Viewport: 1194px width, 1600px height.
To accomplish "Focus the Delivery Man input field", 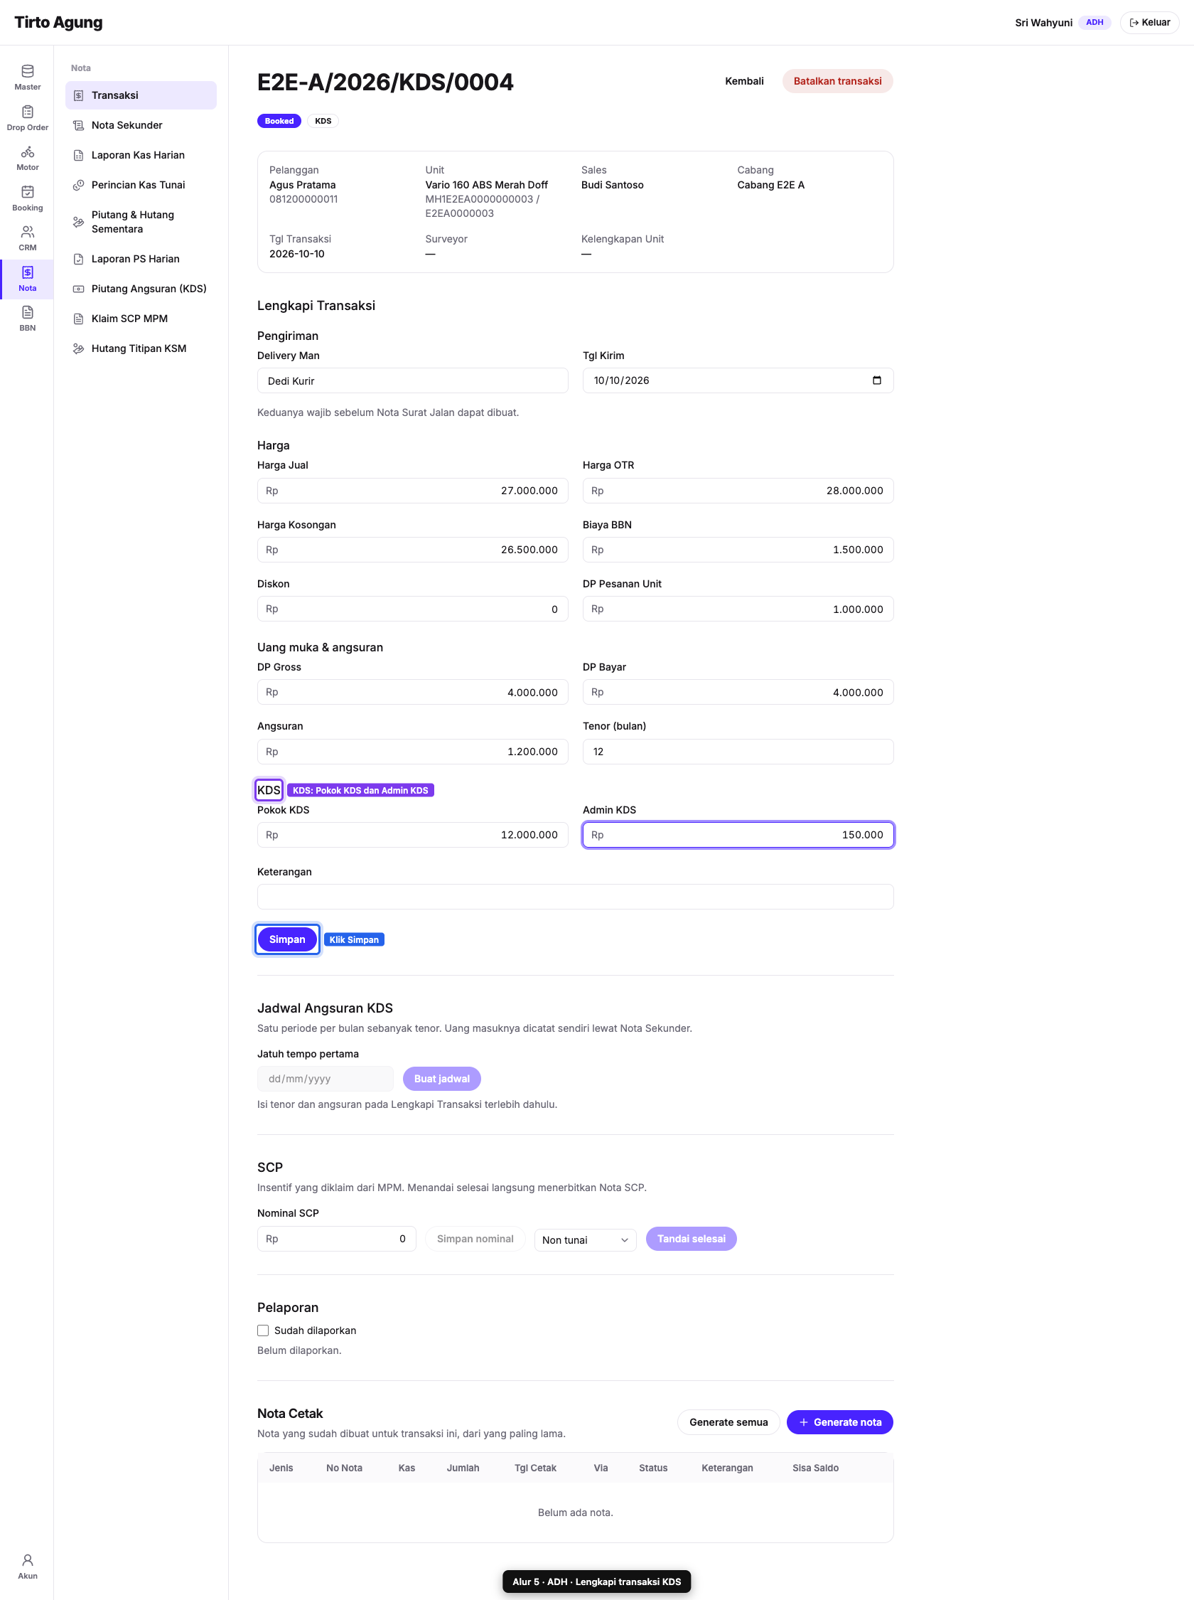I will point(413,381).
